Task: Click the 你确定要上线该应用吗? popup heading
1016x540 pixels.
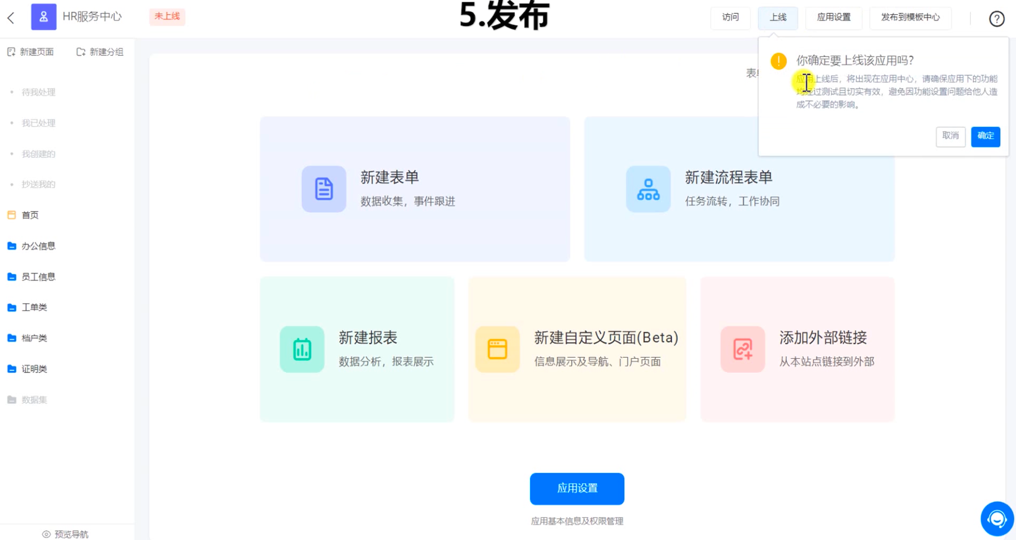Action: (855, 60)
